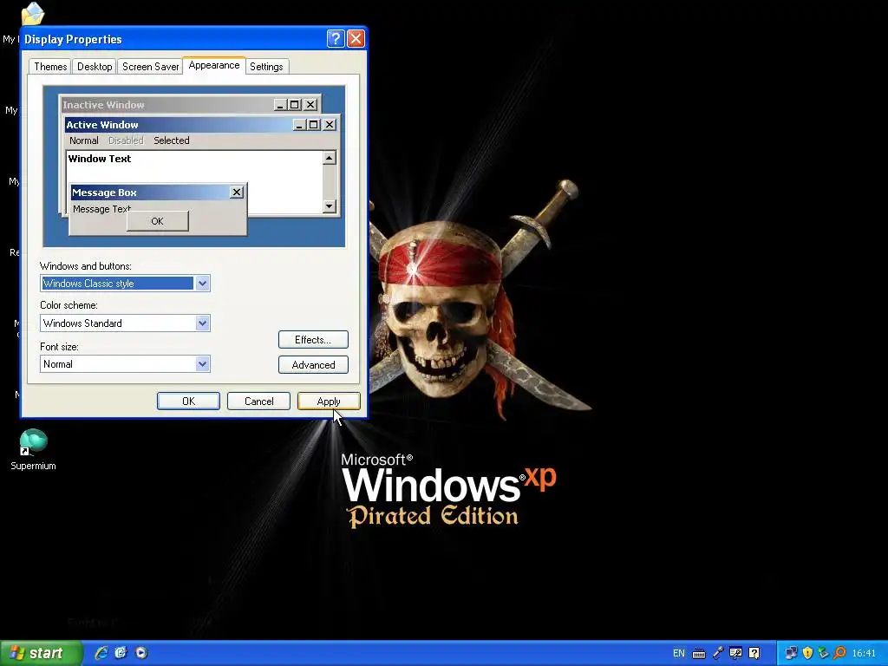The width and height of the screenshot is (888, 666).
Task: Click the EN language indicator
Action: pos(678,653)
